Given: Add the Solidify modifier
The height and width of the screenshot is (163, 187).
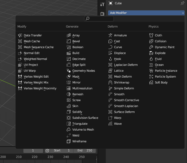Looking at the screenshot, I should click(77, 112).
